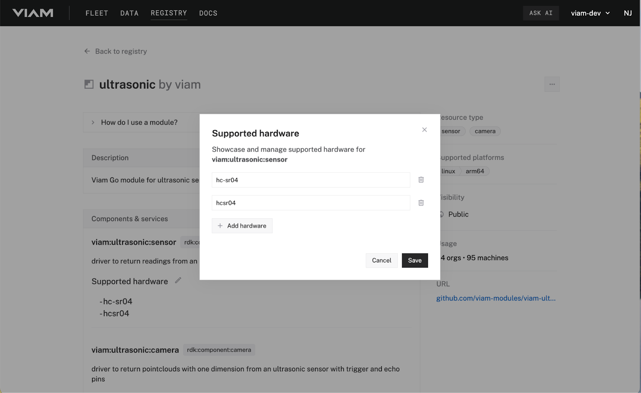The image size is (641, 393).
Task: Open the github.com viam-modules URL link
Action: click(496, 298)
